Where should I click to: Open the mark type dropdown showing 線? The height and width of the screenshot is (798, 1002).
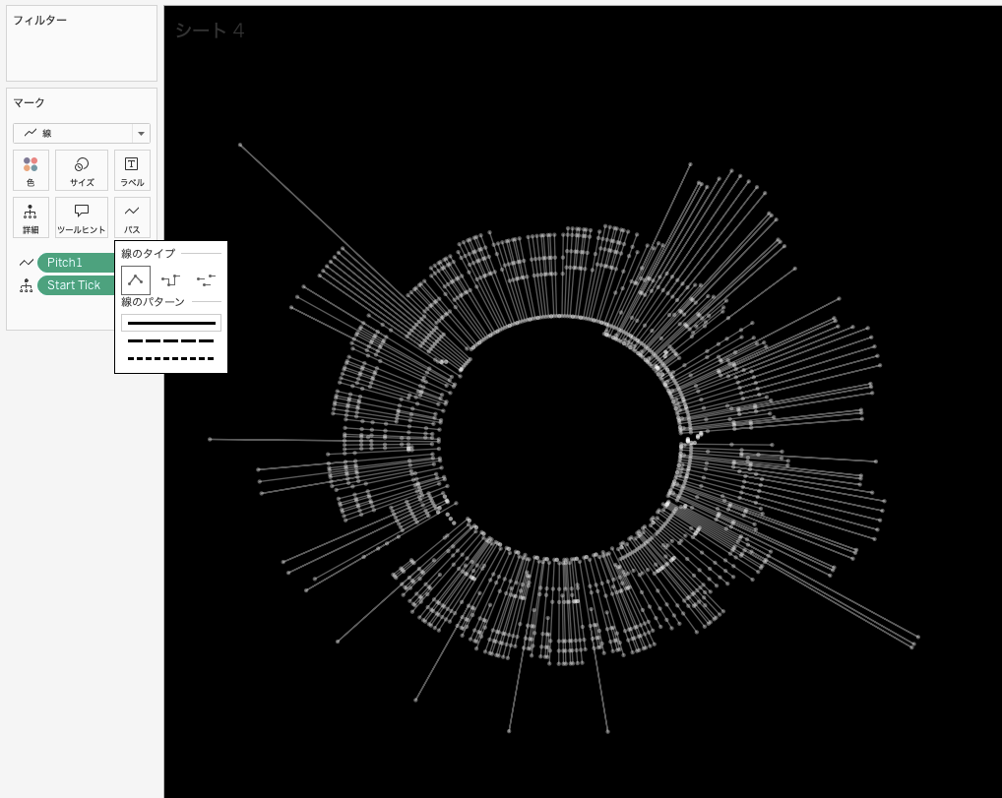click(x=82, y=133)
